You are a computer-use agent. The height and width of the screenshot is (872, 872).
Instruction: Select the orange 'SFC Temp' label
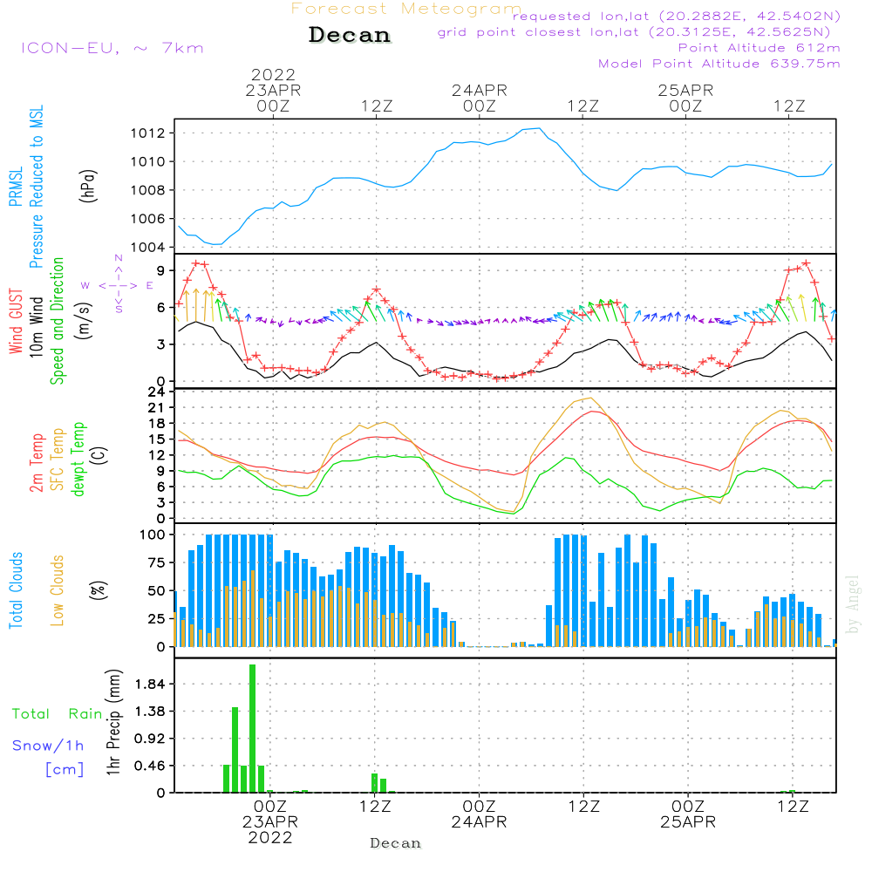click(58, 460)
